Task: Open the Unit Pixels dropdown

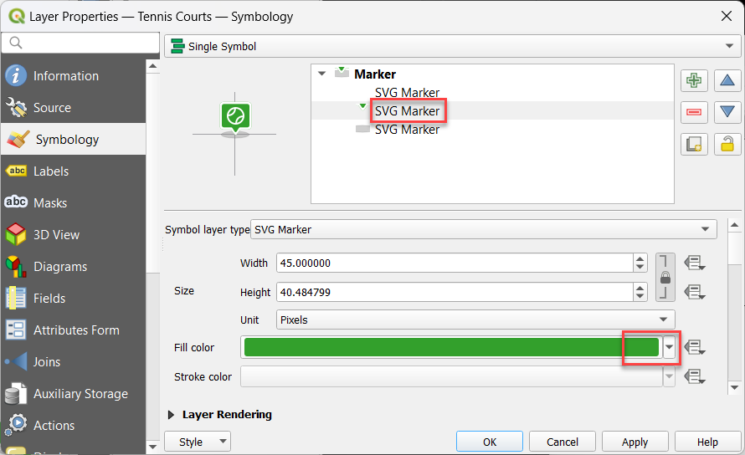Action: click(475, 320)
